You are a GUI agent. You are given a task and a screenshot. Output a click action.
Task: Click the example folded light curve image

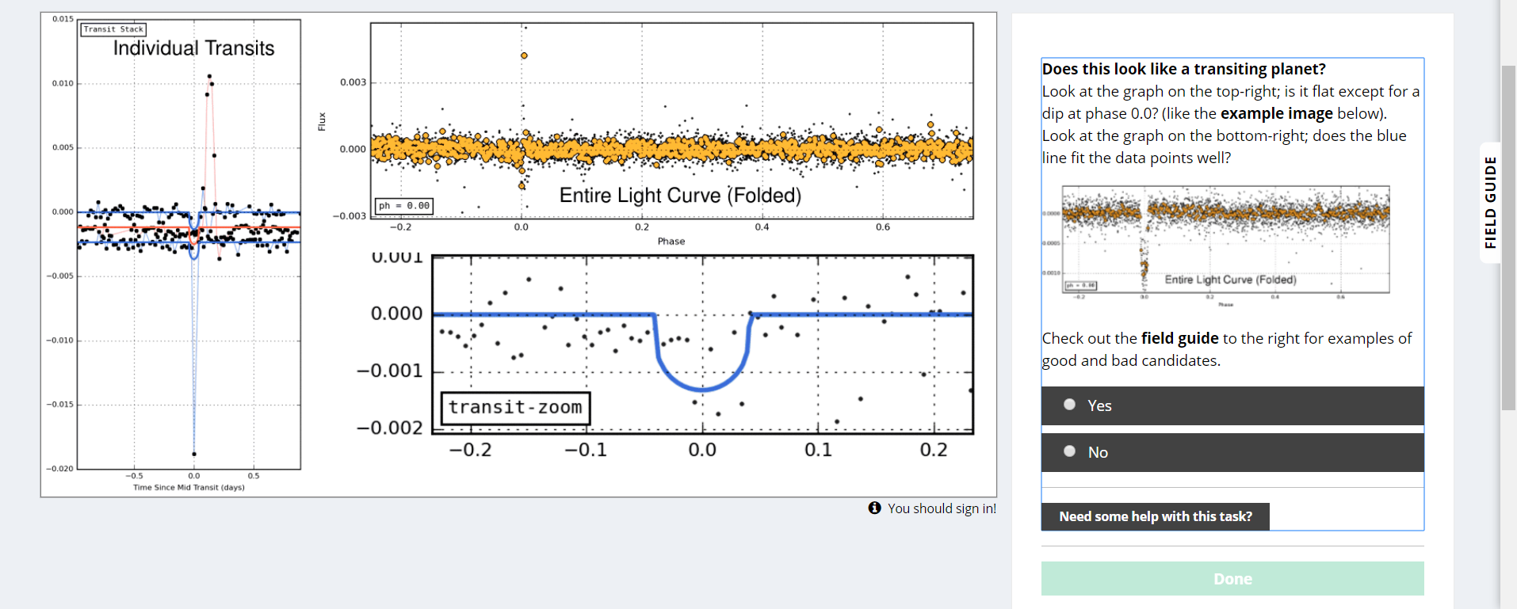pos(1226,246)
